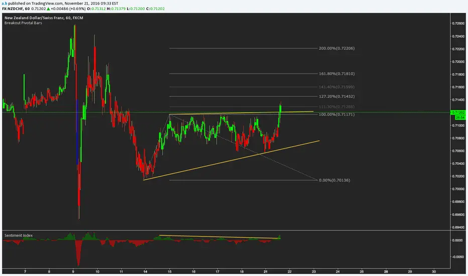Click the open price value O:0.71312
Image resolution: width=468 pixels, height=276 pixels.
96,9
